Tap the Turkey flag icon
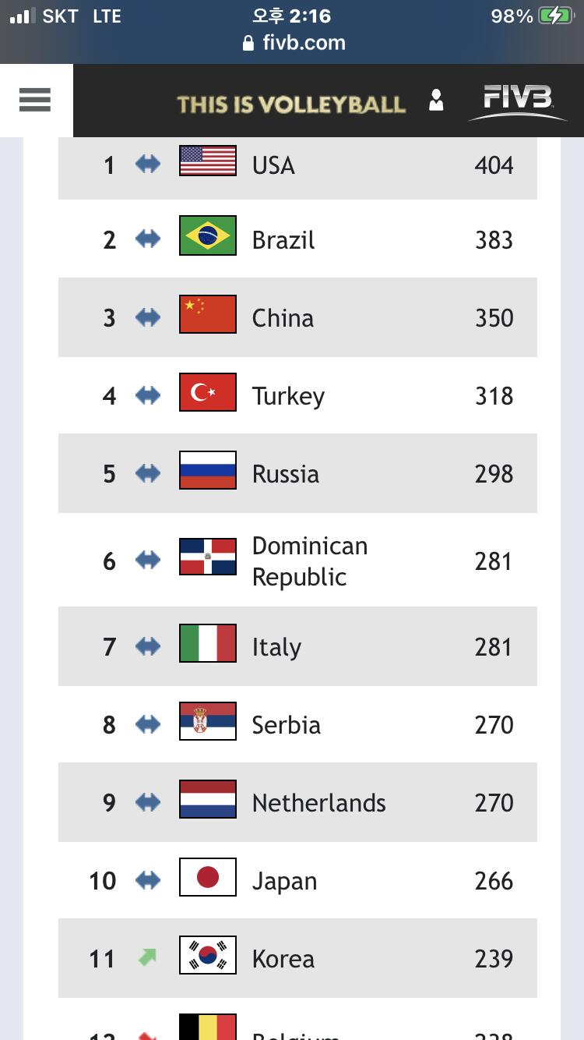 tap(208, 392)
